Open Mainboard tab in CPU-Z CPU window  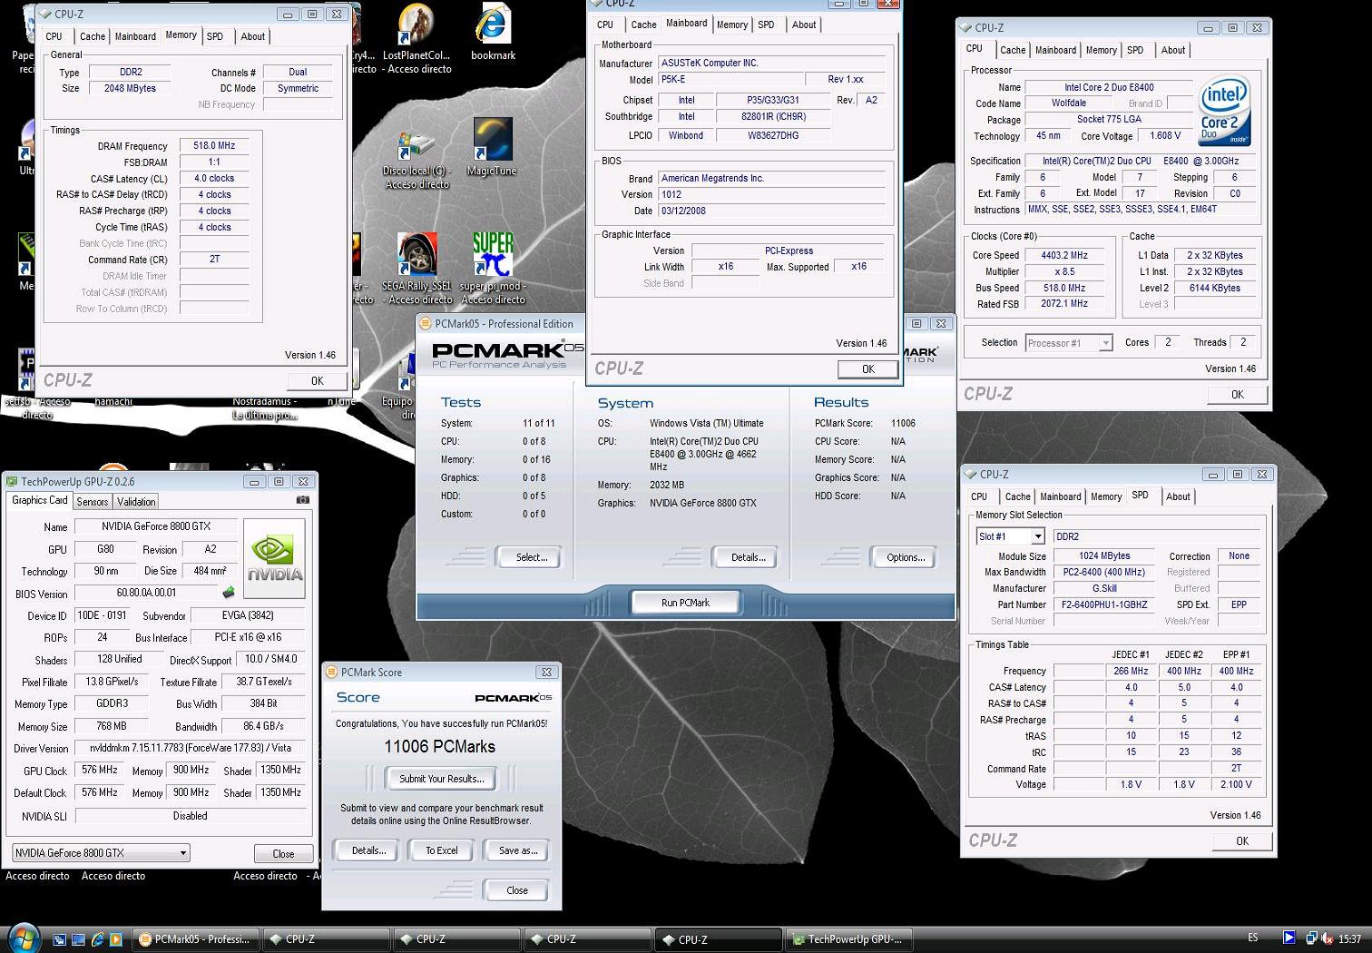point(1055,50)
